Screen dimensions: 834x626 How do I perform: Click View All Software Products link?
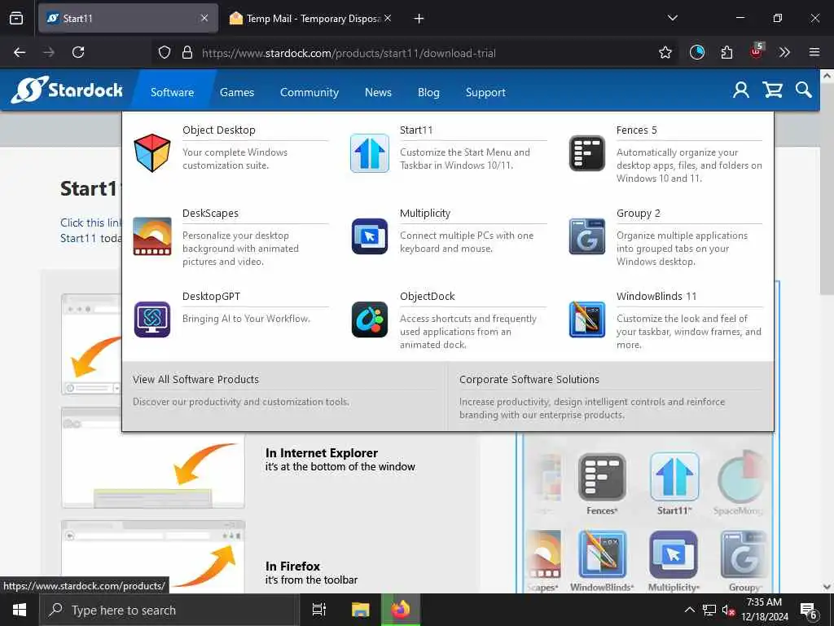(195, 380)
